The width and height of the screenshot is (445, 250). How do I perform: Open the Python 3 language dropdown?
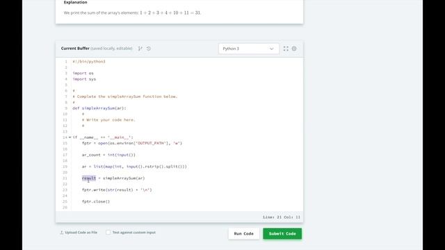pyautogui.click(x=249, y=49)
